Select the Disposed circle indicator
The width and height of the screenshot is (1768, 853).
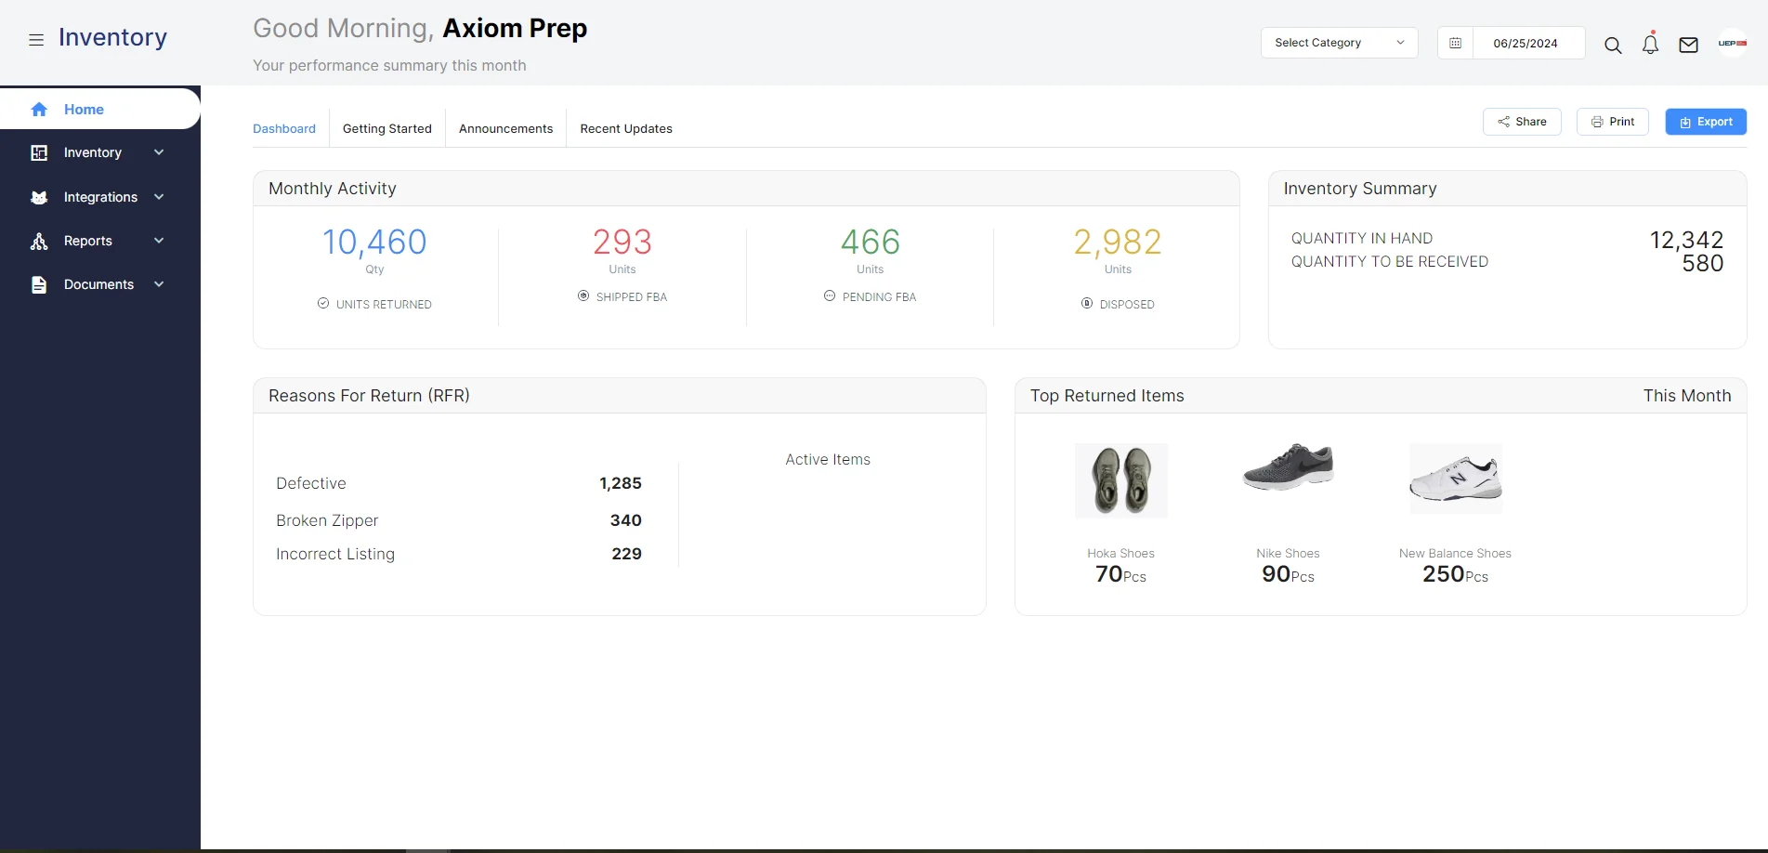(1087, 304)
